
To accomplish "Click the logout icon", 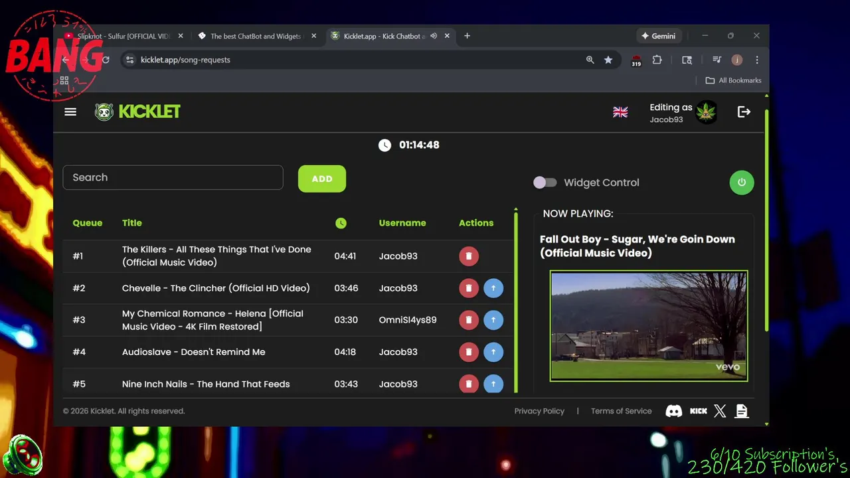I will [744, 112].
